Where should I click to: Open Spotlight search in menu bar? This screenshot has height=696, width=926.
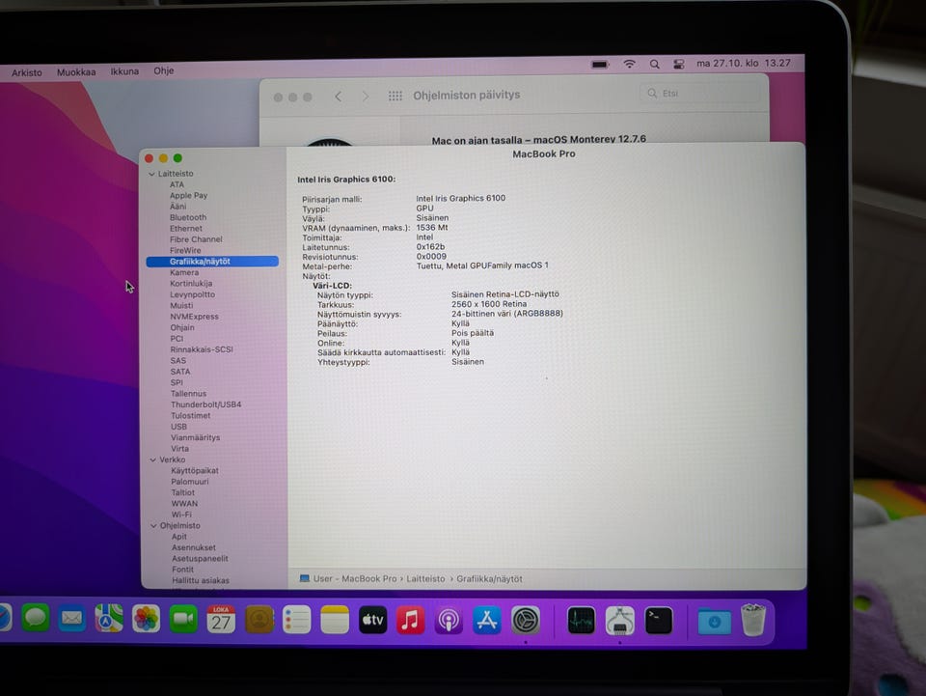pyautogui.click(x=654, y=64)
